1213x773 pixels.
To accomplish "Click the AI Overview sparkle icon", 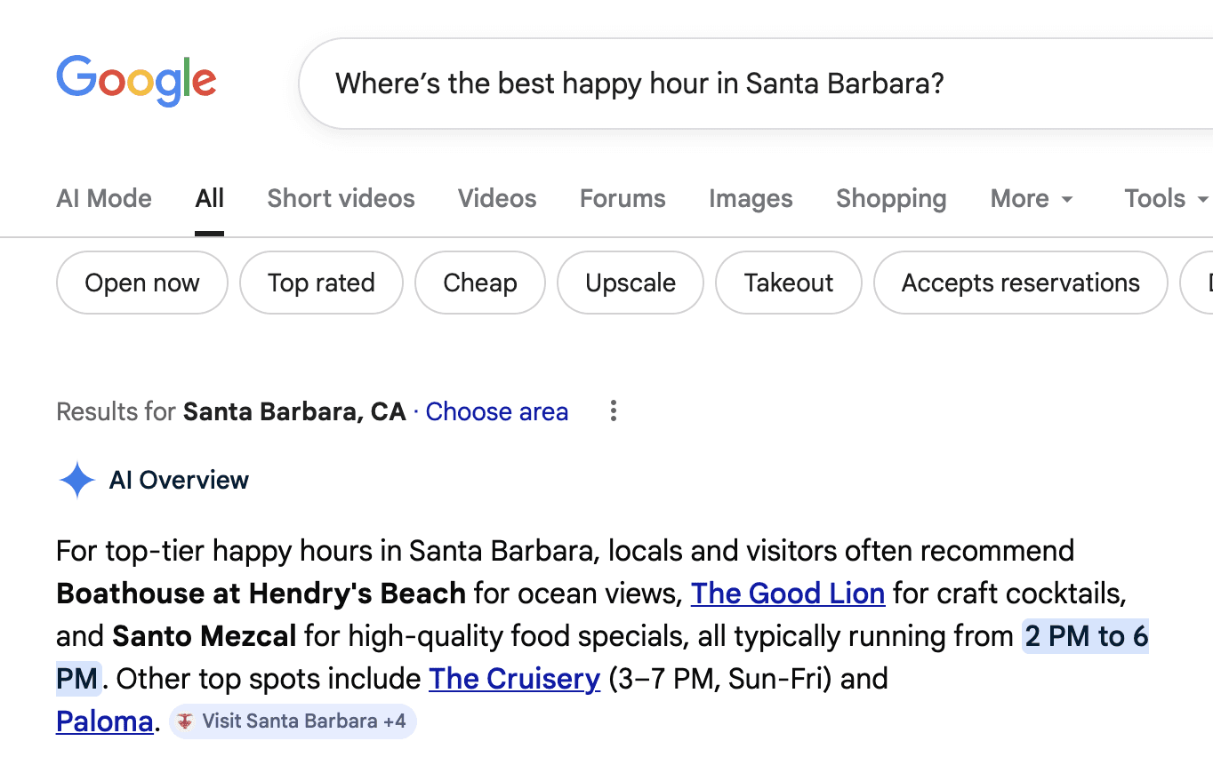I will click(x=76, y=480).
